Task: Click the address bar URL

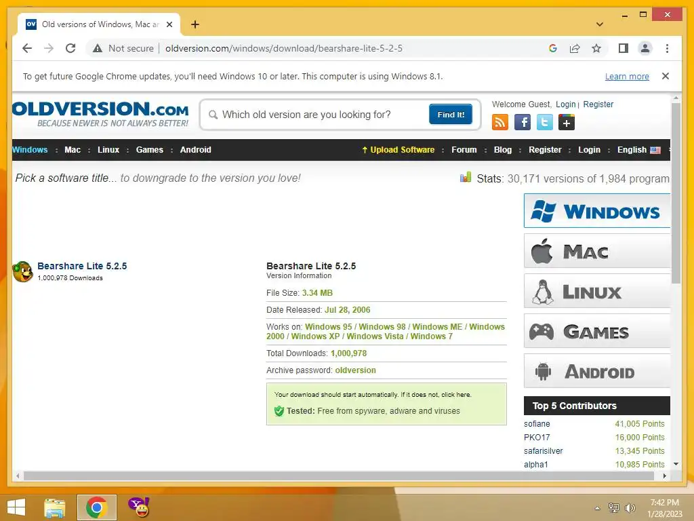Action: click(284, 48)
